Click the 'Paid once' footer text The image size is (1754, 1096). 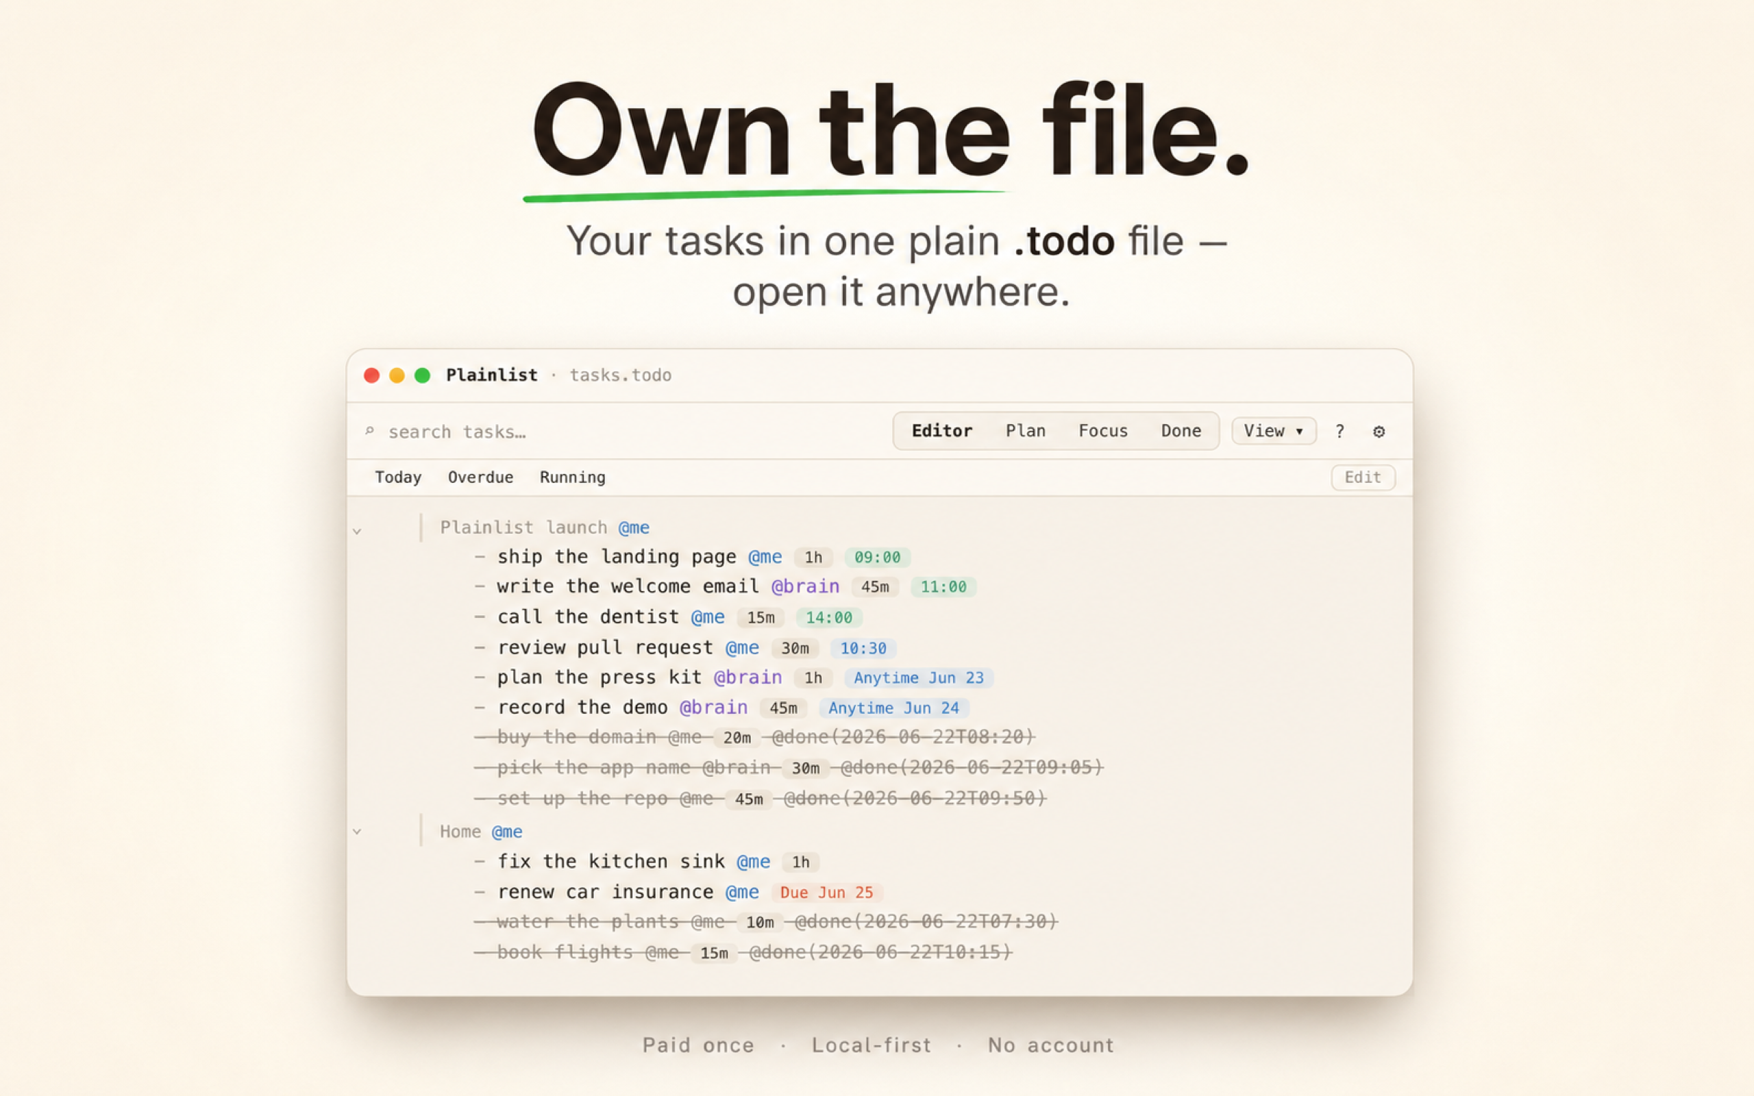pos(698,1045)
